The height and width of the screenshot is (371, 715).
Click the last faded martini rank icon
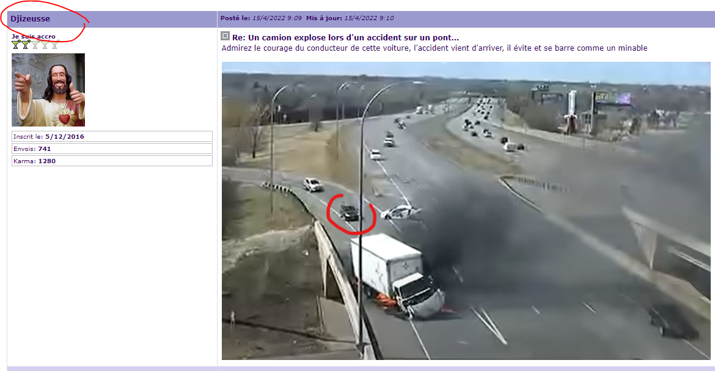coord(55,45)
